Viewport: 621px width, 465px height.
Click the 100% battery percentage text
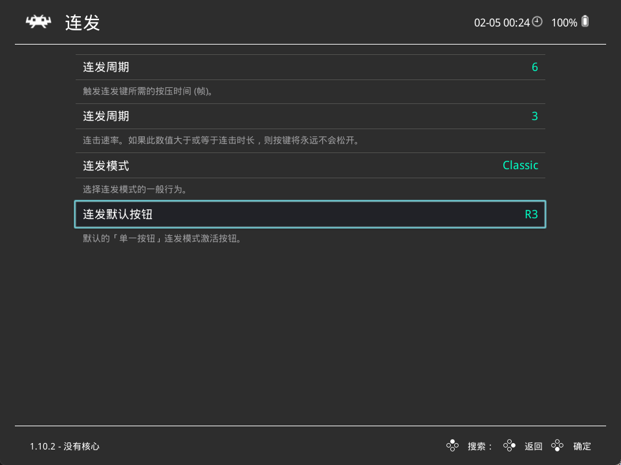564,23
